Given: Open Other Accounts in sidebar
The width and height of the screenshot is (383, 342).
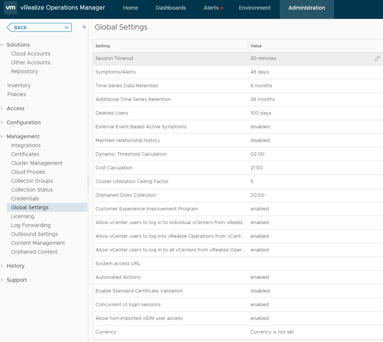Looking at the screenshot, I should tap(31, 62).
